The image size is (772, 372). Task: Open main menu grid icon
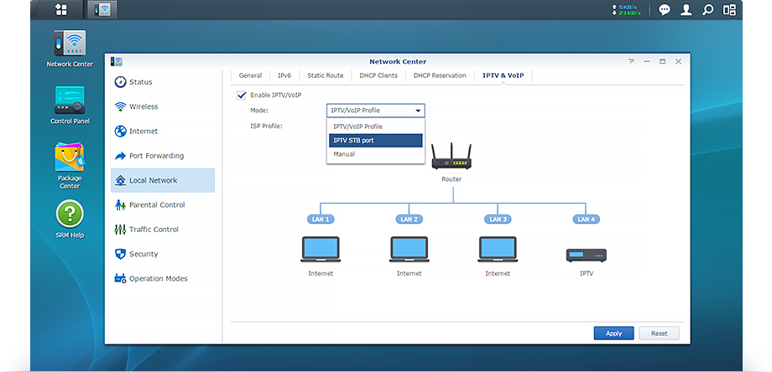(61, 10)
